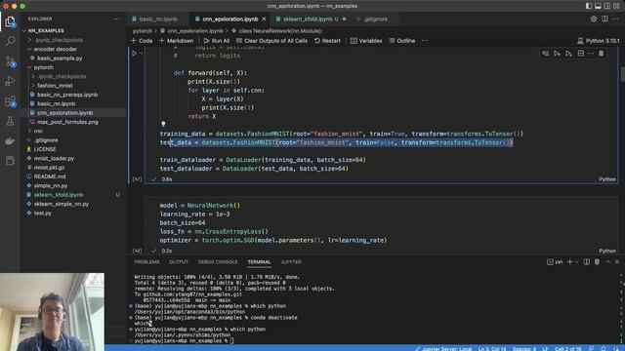This screenshot has width=625, height=351.
Task: Open the Run and Debug view
Action: point(10,81)
